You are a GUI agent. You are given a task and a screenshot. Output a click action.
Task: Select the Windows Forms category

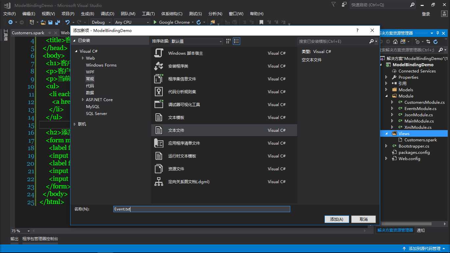click(101, 65)
